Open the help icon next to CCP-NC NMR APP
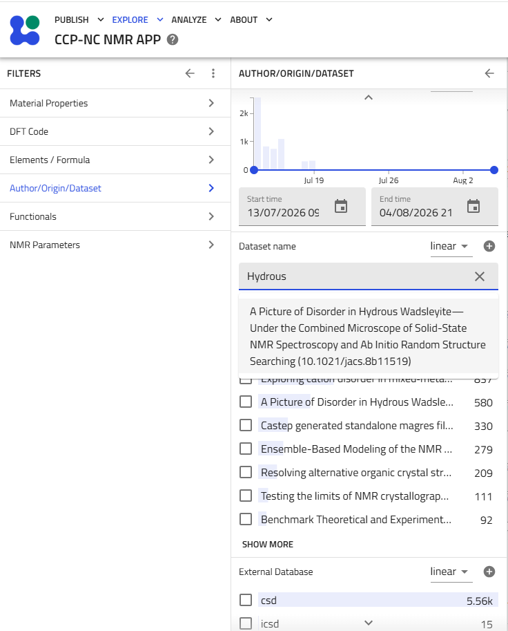The width and height of the screenshot is (508, 631). click(173, 40)
